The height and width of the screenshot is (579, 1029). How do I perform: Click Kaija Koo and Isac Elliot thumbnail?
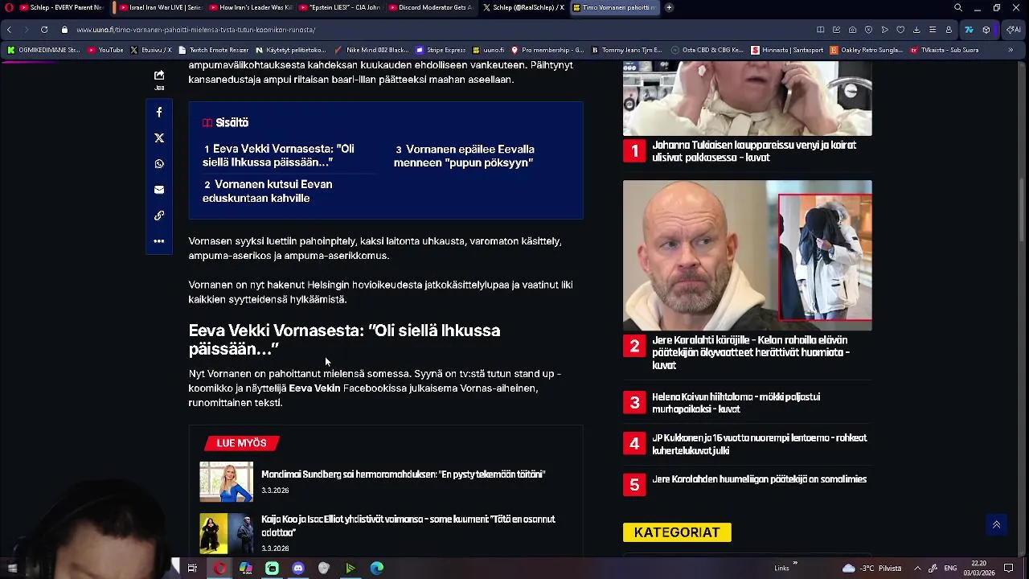(226, 533)
